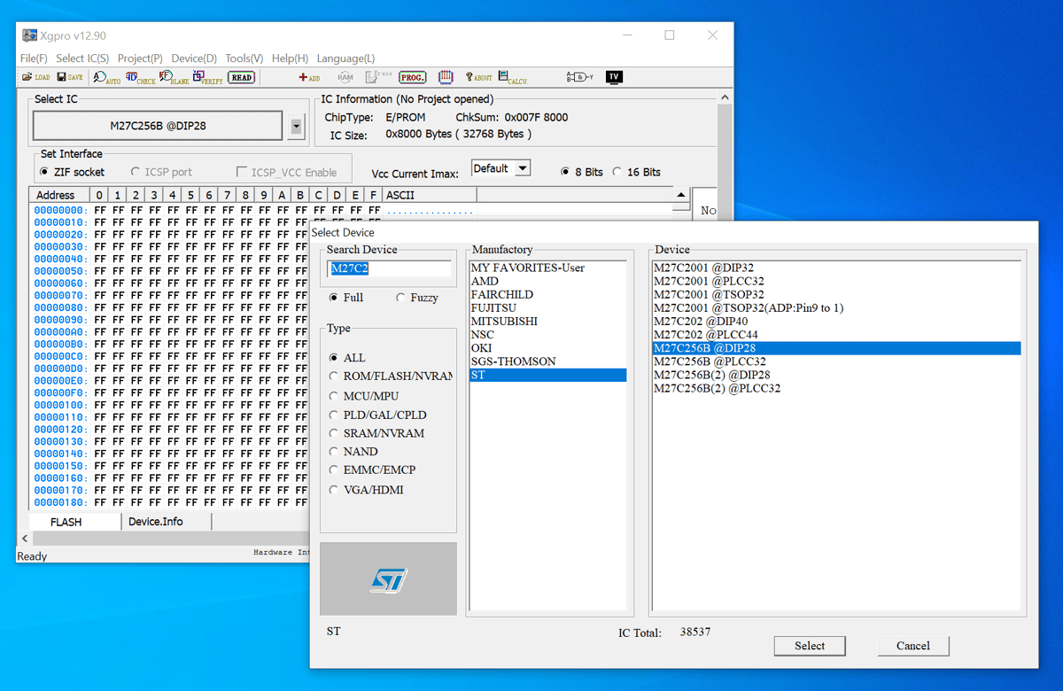The height and width of the screenshot is (691, 1063).
Task: Select device M27C2001 @DIP32
Action: (836, 268)
